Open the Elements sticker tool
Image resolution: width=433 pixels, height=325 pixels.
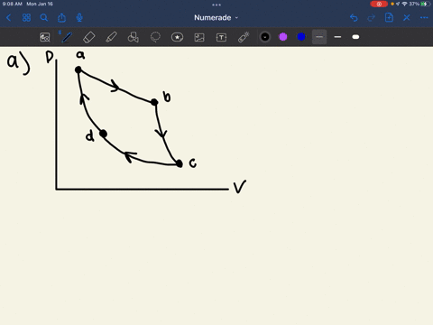pos(177,37)
